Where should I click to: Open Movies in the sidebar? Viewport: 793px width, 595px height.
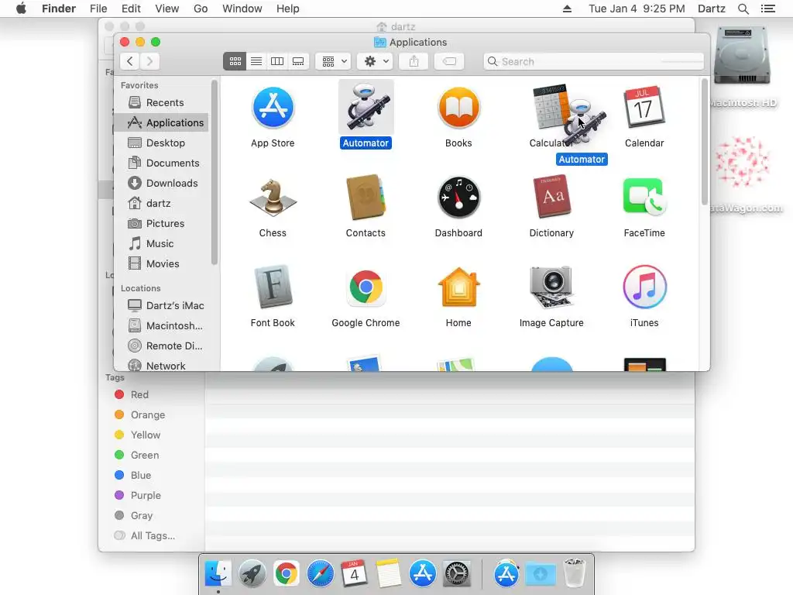tap(161, 263)
